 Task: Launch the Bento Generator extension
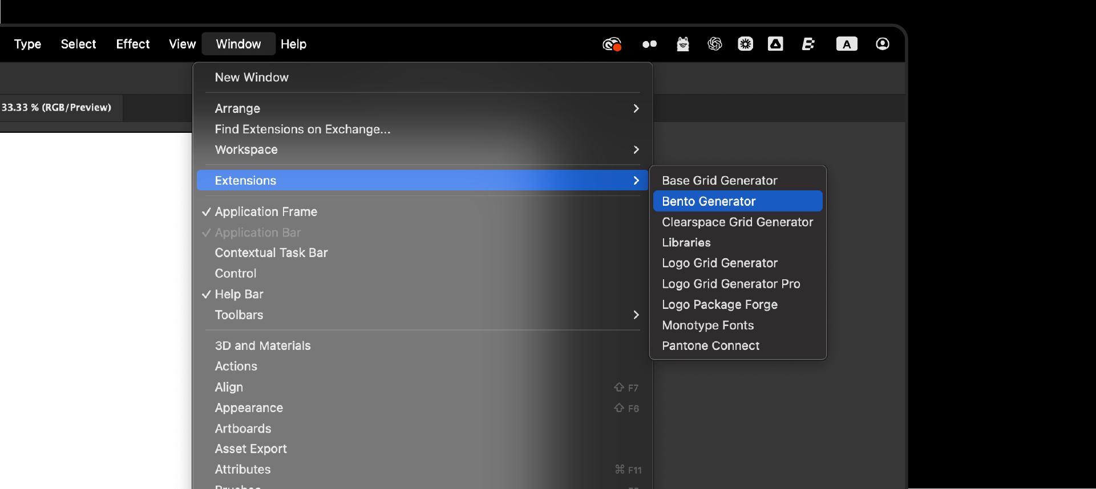coord(738,201)
